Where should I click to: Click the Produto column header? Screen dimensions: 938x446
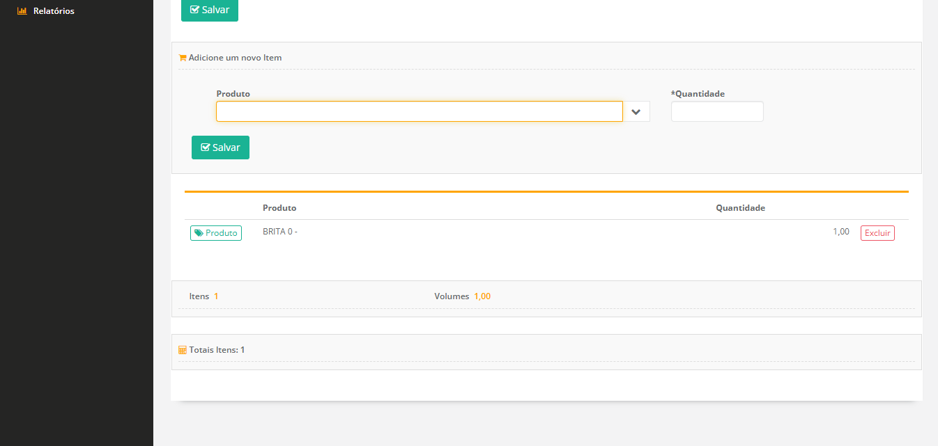[x=279, y=208]
